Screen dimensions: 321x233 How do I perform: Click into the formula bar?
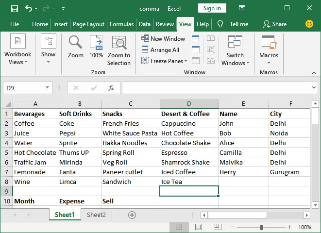click(x=216, y=88)
